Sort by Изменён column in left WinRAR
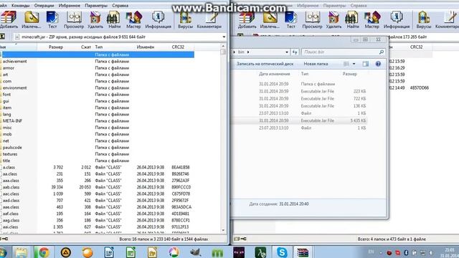The image size is (459, 258). click(146, 47)
